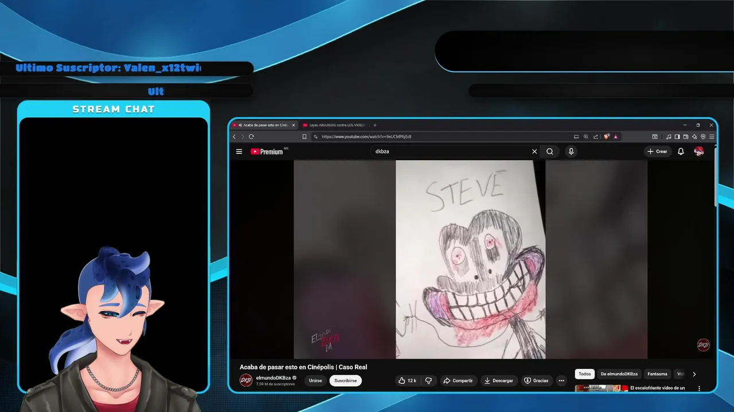This screenshot has height=412, width=734.
Task: Select the Todos filter chip
Action: click(584, 374)
